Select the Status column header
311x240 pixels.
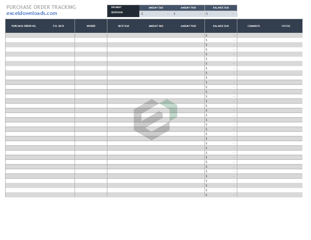coord(286,26)
